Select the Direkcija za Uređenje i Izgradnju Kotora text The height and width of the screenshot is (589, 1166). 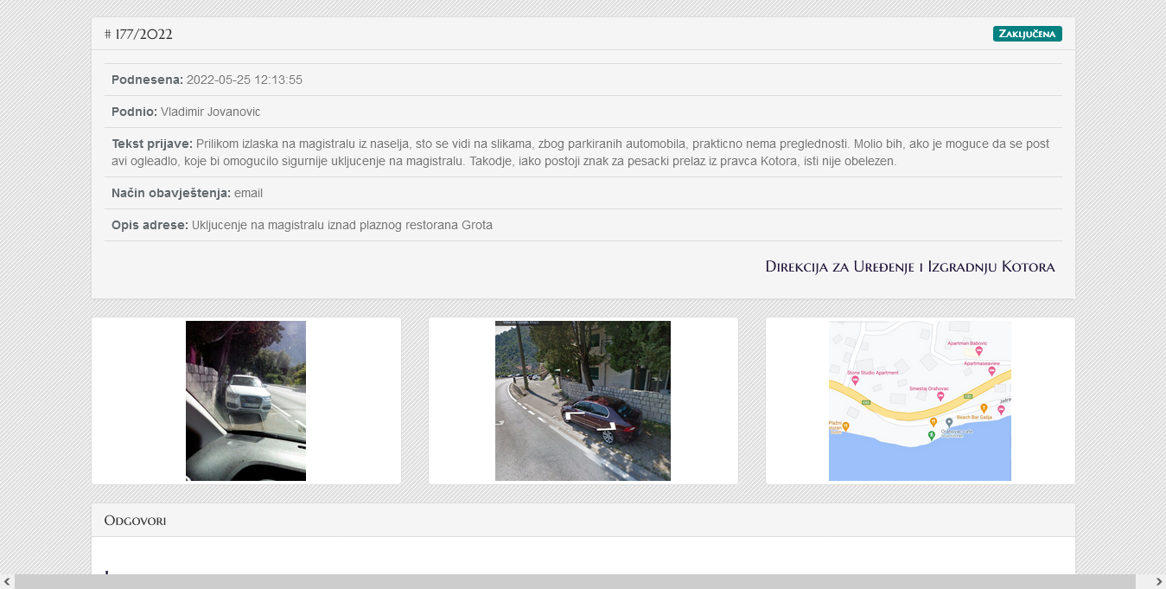910,266
